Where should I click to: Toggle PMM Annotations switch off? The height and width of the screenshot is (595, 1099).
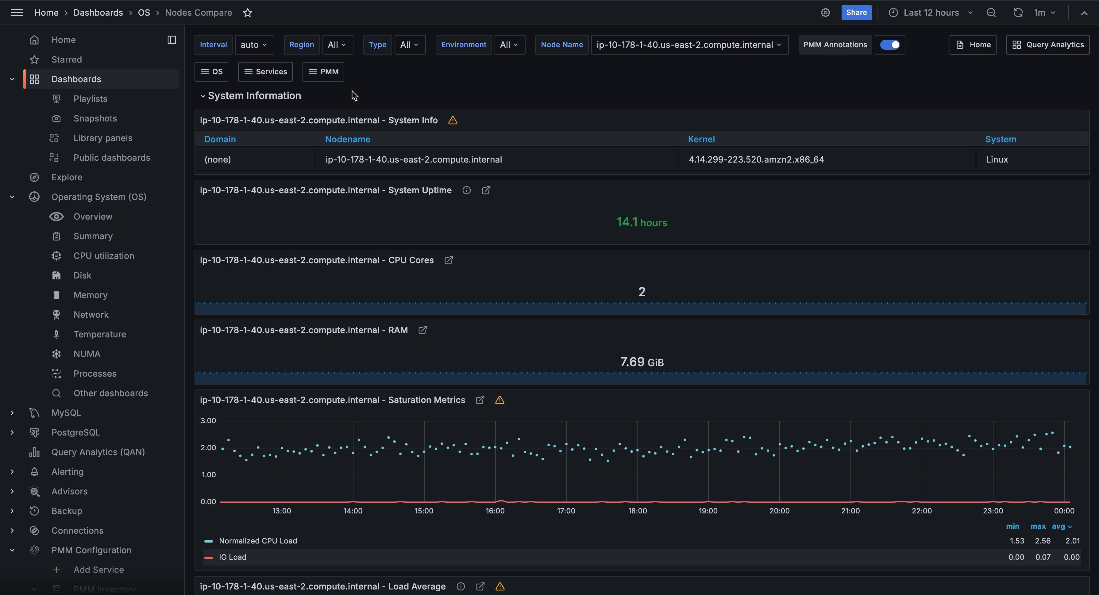[889, 45]
